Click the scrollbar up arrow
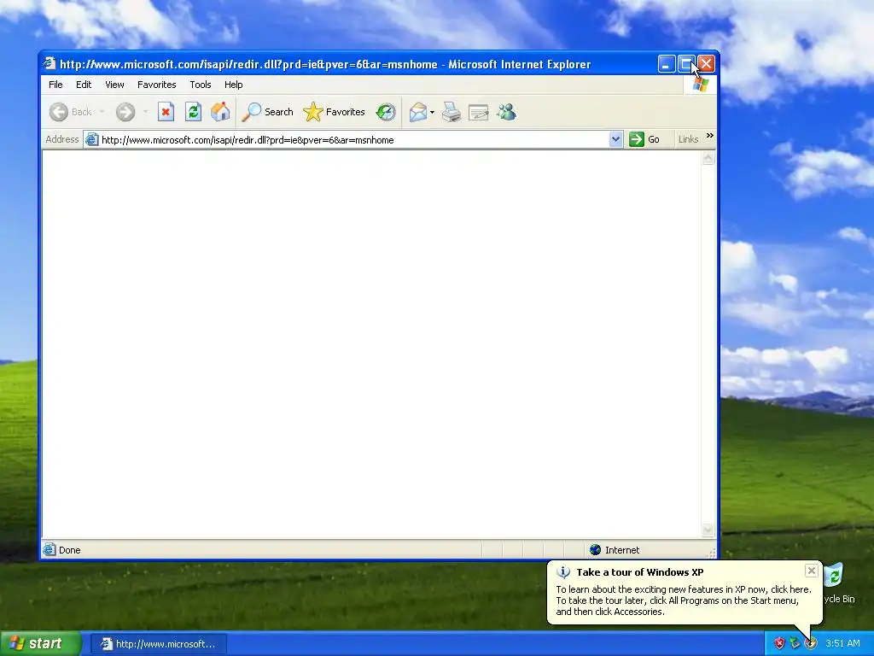Screen dimensions: 874x656 [708, 158]
